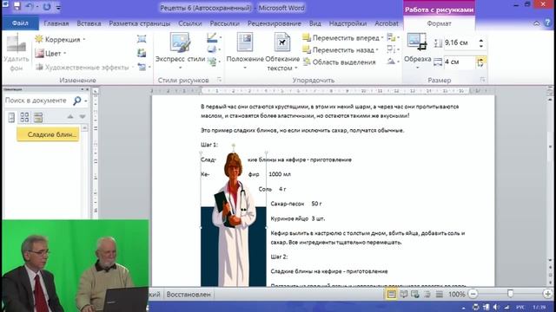This screenshot has width=556, height=312.
Task: Click the Save icon in quick access toolbar
Action: [17, 6]
